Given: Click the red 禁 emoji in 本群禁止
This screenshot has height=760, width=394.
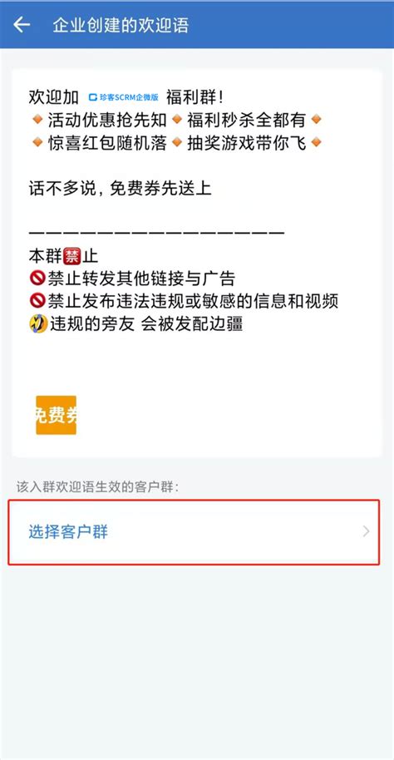Looking at the screenshot, I should [72, 255].
